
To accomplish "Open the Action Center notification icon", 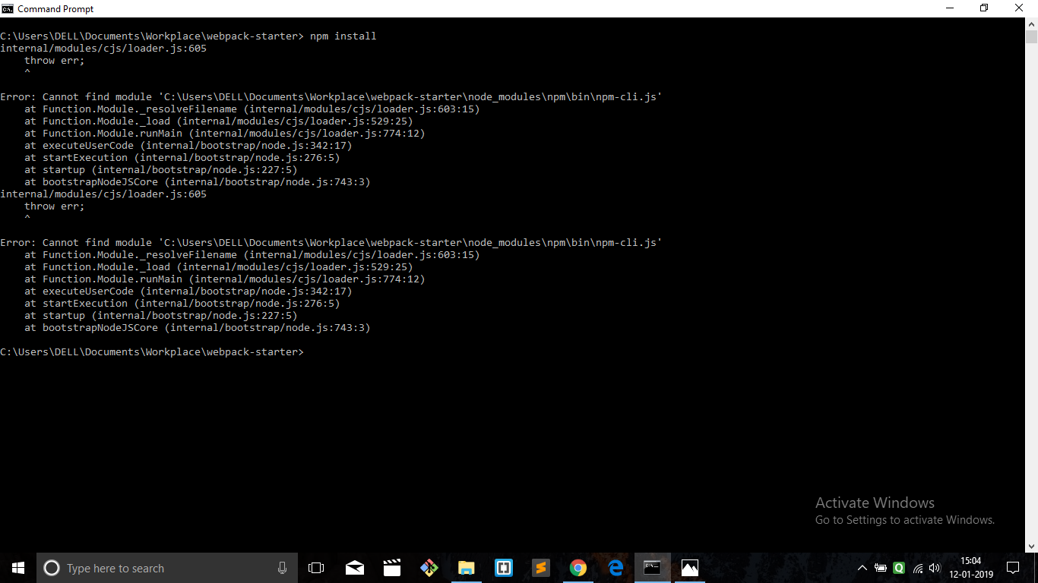I will click(1012, 568).
